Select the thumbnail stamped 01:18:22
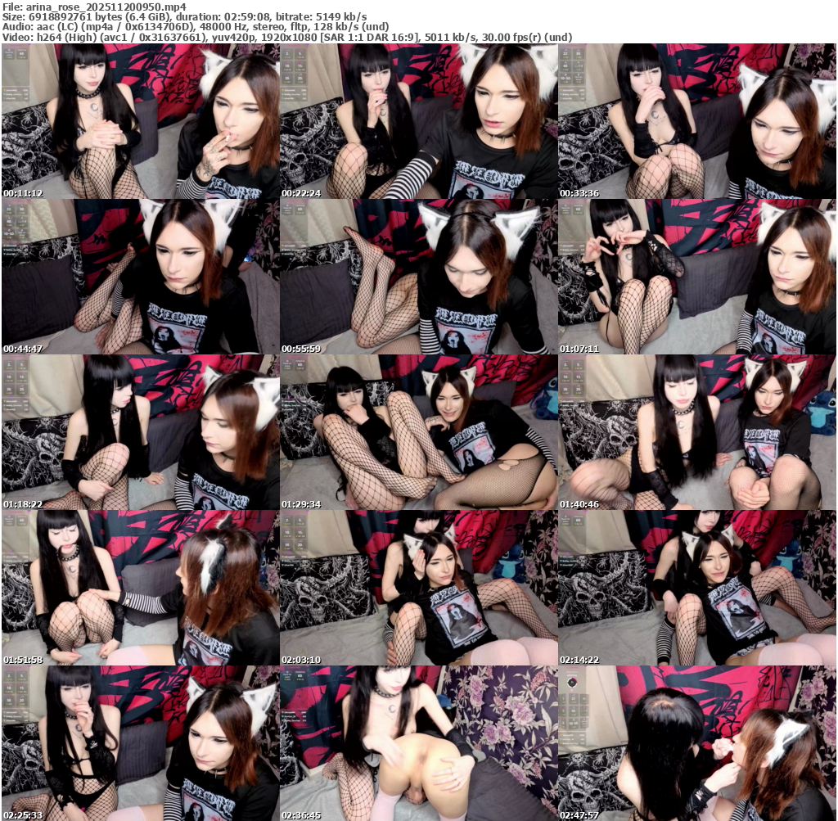Screen dimensions: 838x821 pos(140,432)
